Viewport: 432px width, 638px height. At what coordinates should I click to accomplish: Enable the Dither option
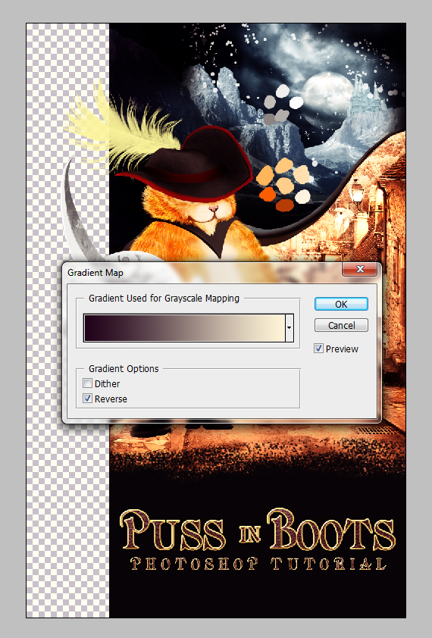click(87, 383)
